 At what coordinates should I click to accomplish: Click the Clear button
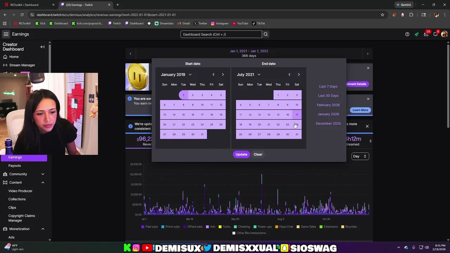click(x=258, y=154)
